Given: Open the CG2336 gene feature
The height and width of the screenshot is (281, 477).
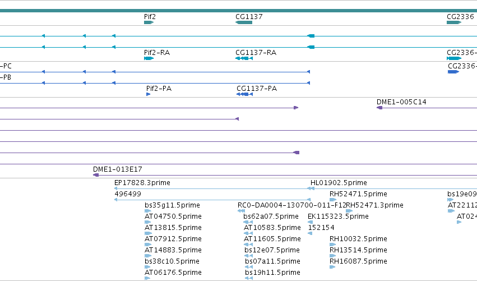Looking at the screenshot, I should 454,22.
